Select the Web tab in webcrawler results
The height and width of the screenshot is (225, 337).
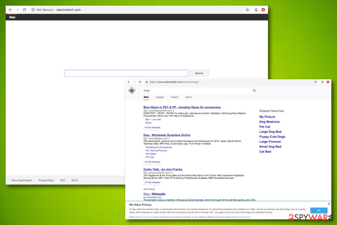click(x=146, y=97)
